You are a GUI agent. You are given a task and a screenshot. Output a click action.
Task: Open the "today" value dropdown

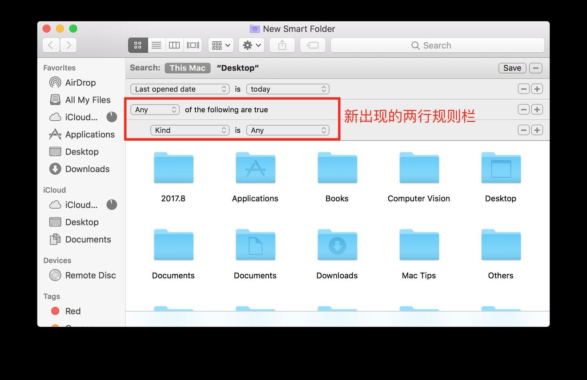(x=287, y=89)
